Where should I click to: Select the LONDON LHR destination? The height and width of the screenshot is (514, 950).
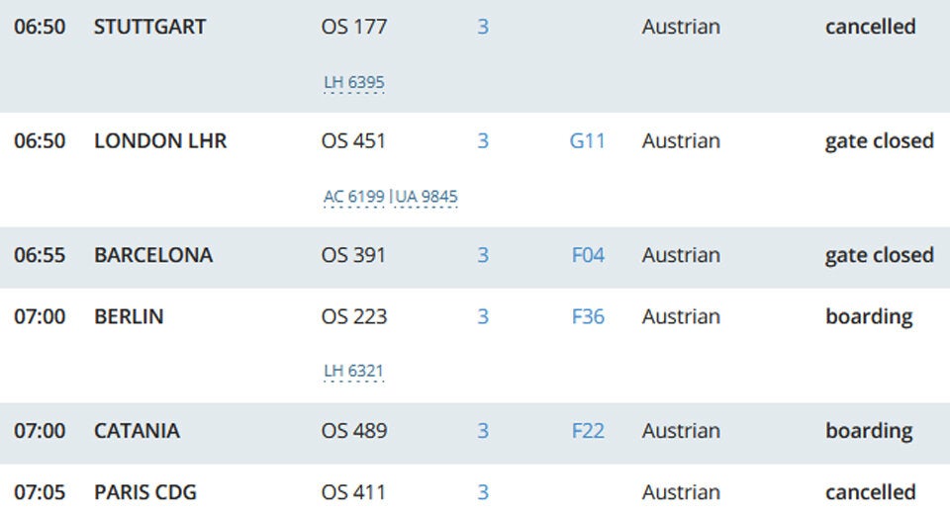tap(160, 141)
